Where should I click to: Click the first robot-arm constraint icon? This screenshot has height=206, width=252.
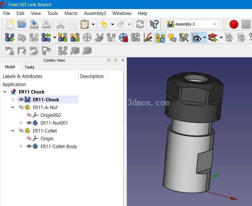tap(10, 51)
